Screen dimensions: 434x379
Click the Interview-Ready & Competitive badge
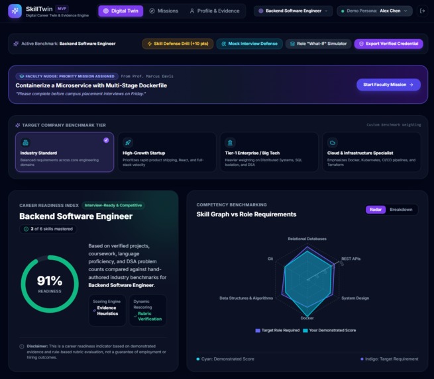113,206
